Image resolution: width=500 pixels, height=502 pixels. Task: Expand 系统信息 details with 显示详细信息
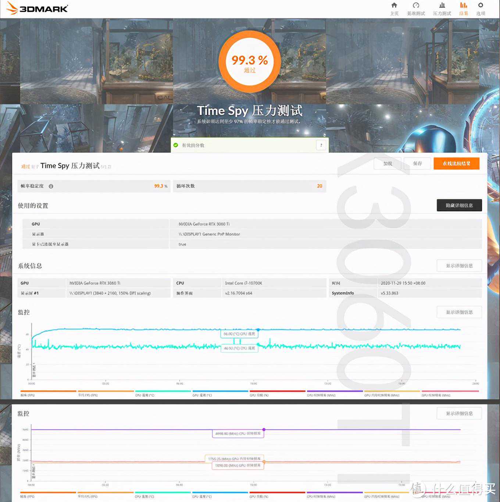tap(459, 266)
